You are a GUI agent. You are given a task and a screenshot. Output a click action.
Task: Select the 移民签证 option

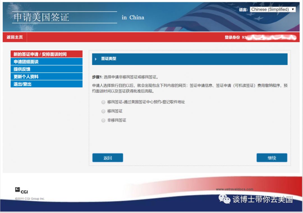click(x=103, y=111)
